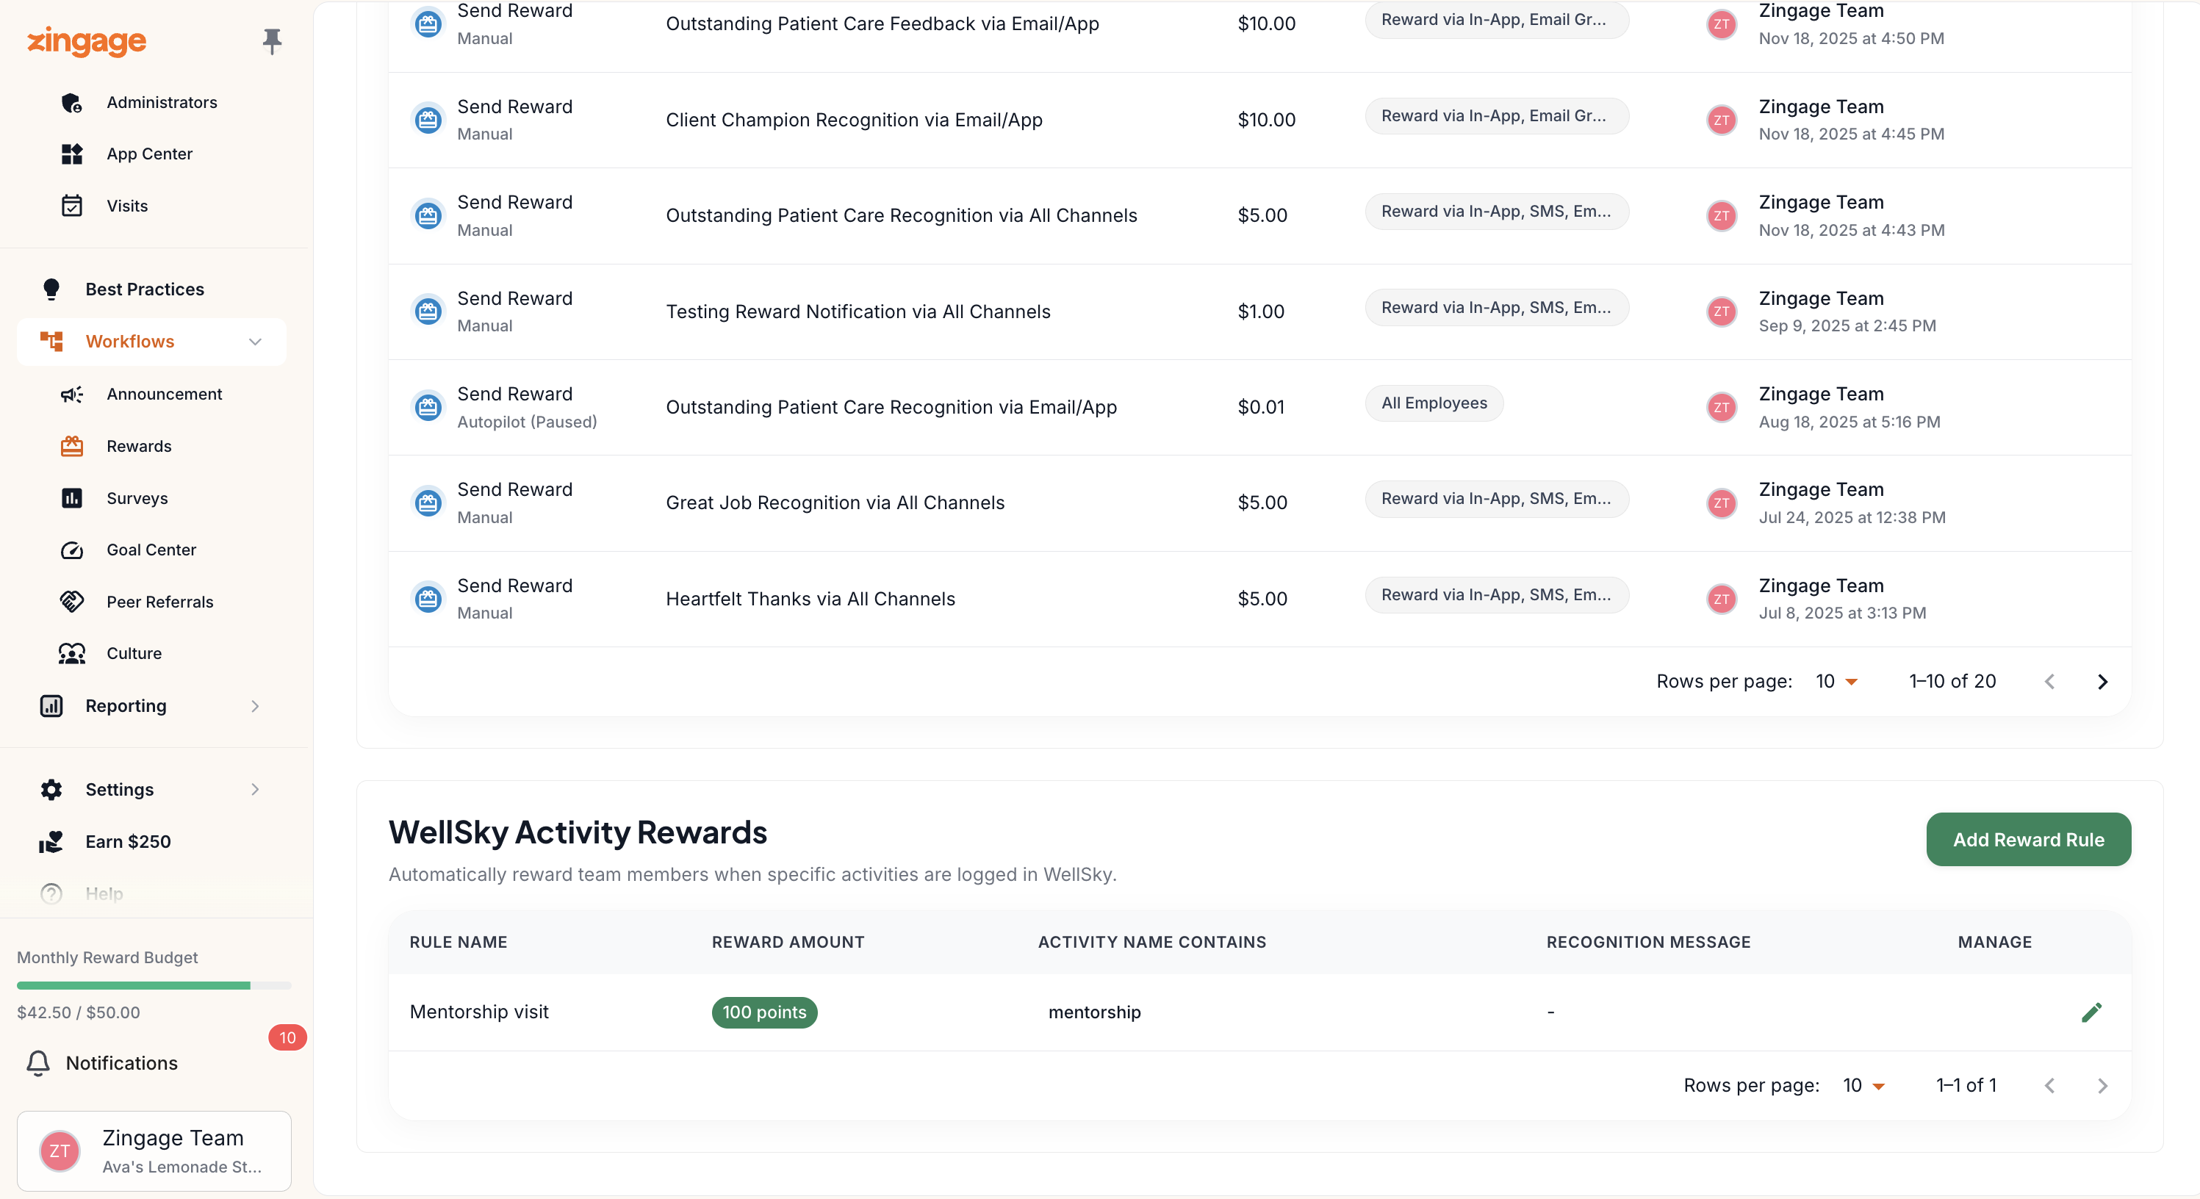Previous page arrow in WellSky rules table
The width and height of the screenshot is (2200, 1199).
[x=2049, y=1085]
